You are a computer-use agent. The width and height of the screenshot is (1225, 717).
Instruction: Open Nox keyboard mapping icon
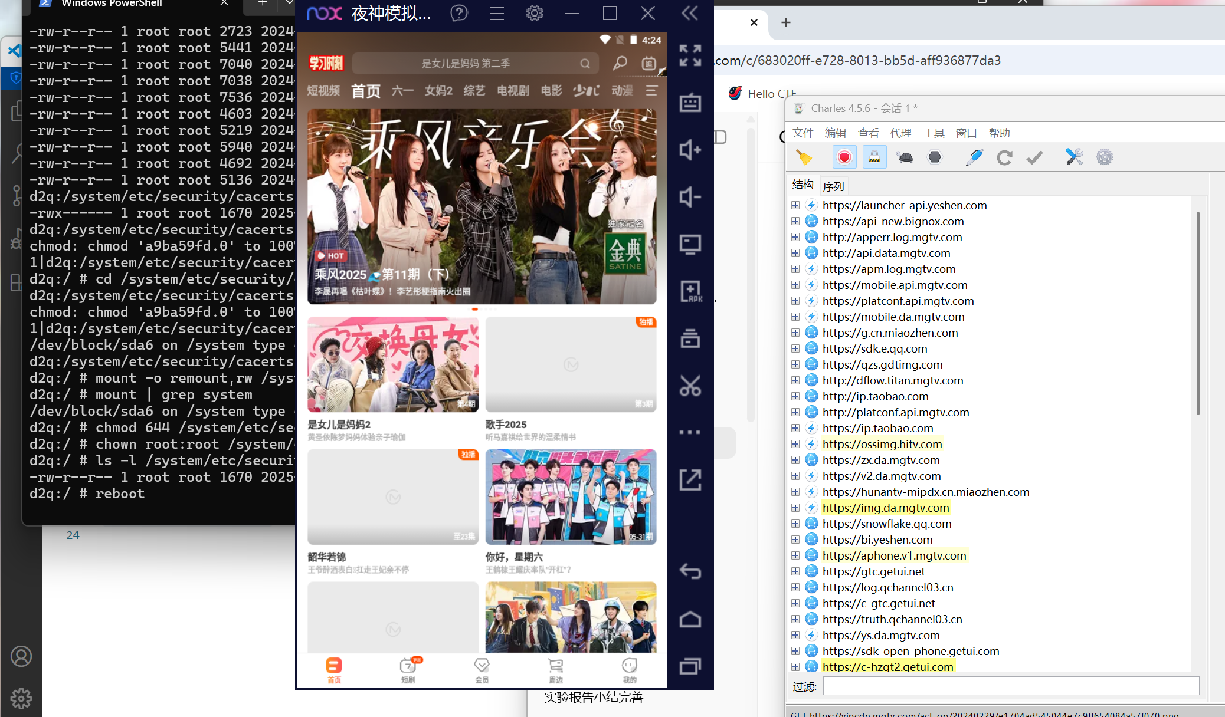pyautogui.click(x=690, y=103)
